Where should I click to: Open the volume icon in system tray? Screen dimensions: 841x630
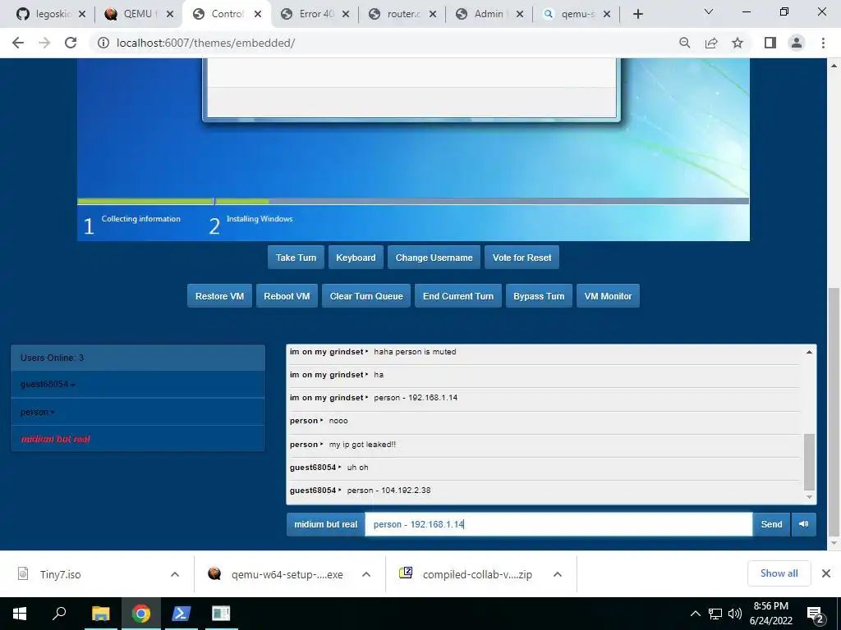(x=735, y=614)
